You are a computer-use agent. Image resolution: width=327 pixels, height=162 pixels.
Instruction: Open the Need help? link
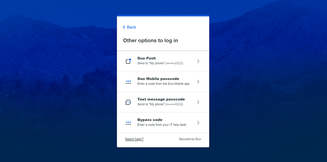click(134, 139)
